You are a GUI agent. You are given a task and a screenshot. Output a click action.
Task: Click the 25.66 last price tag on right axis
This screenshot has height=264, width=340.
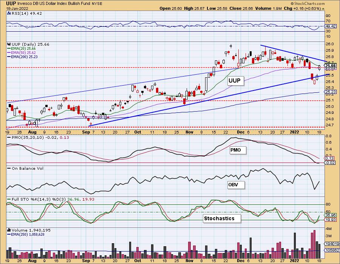pyautogui.click(x=331, y=66)
